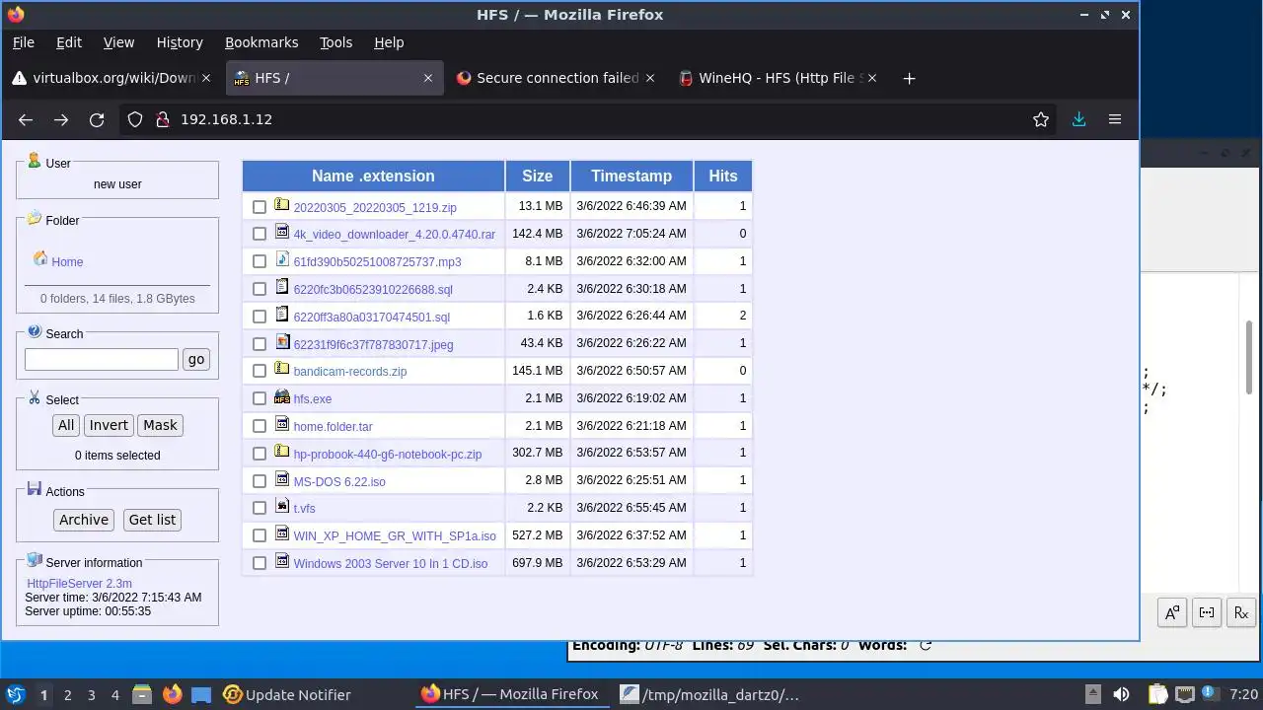1263x710 pixels.
Task: Click the Get list button
Action: click(x=152, y=520)
